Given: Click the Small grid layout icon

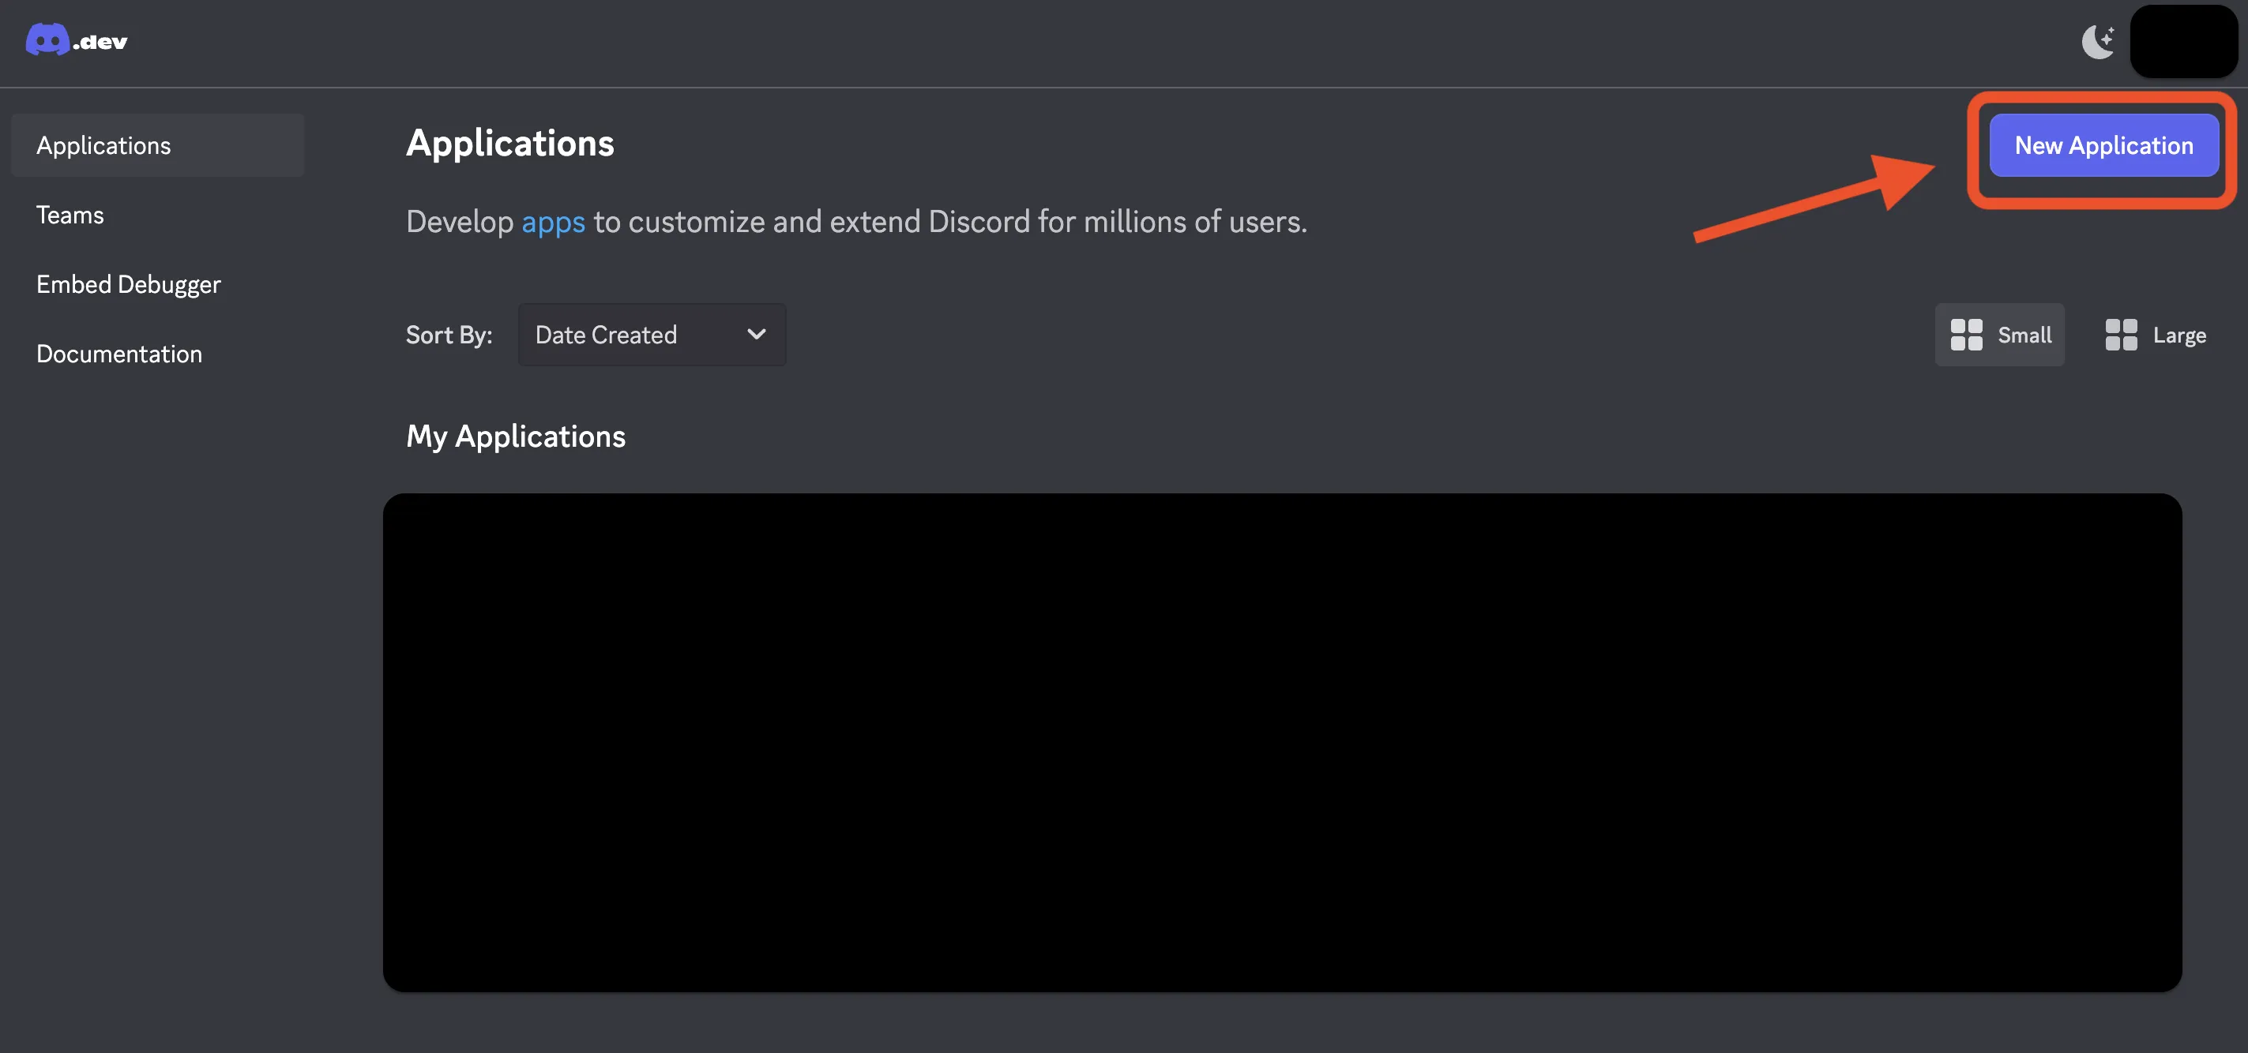Looking at the screenshot, I should [1965, 335].
